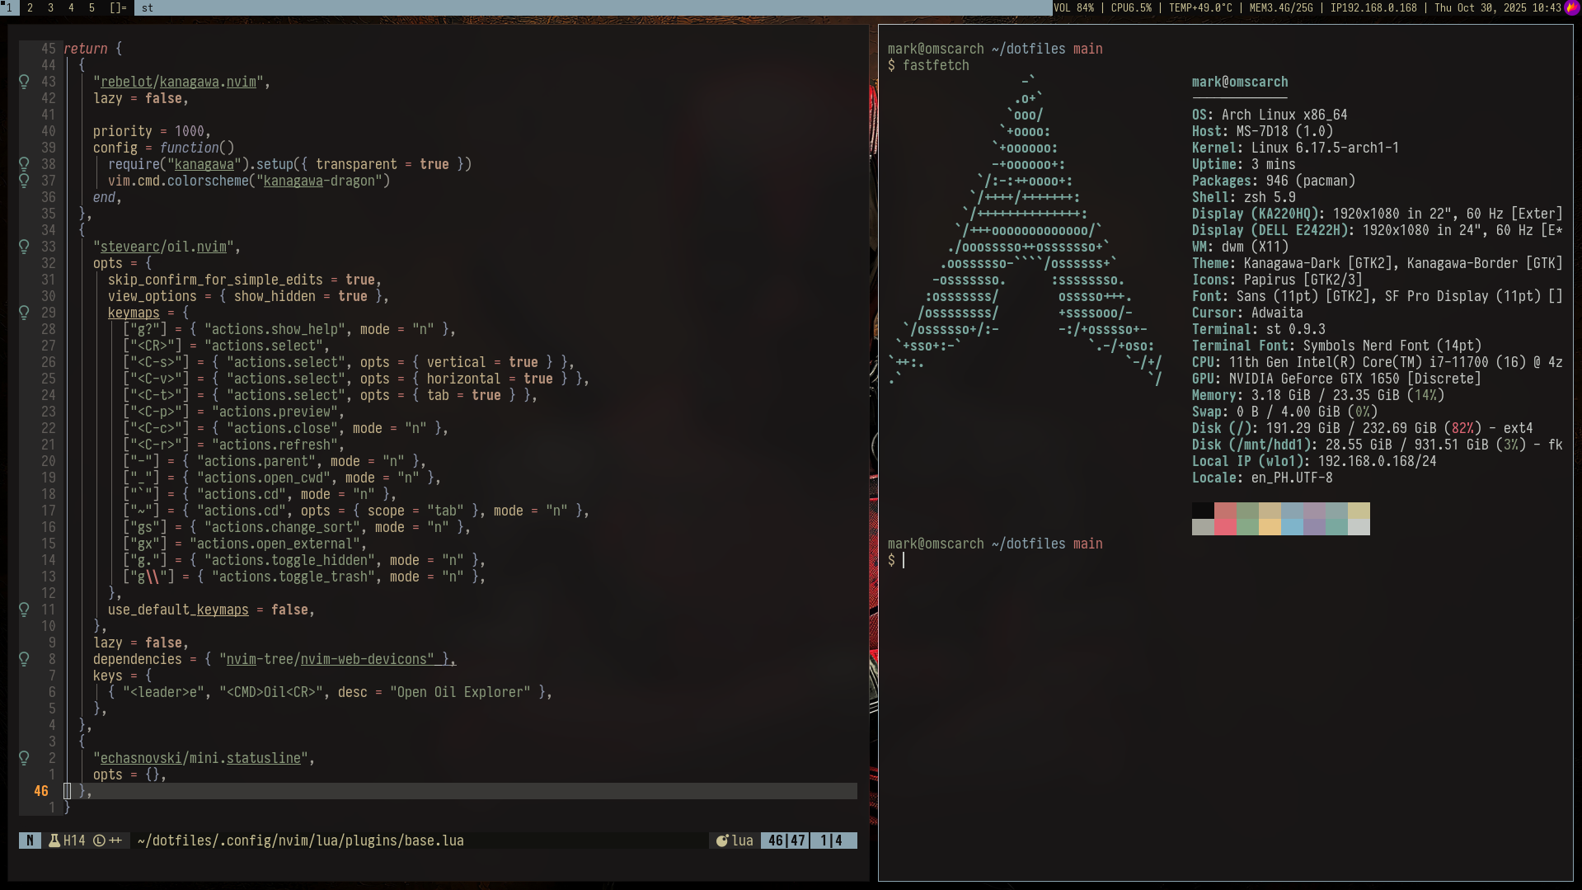
Task: Click the lightbulb hint on line 43
Action: click(x=24, y=82)
